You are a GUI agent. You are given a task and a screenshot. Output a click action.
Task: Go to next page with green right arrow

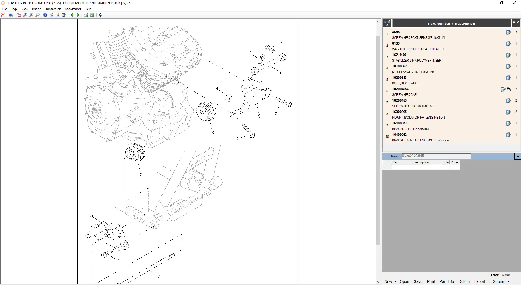click(x=78, y=15)
